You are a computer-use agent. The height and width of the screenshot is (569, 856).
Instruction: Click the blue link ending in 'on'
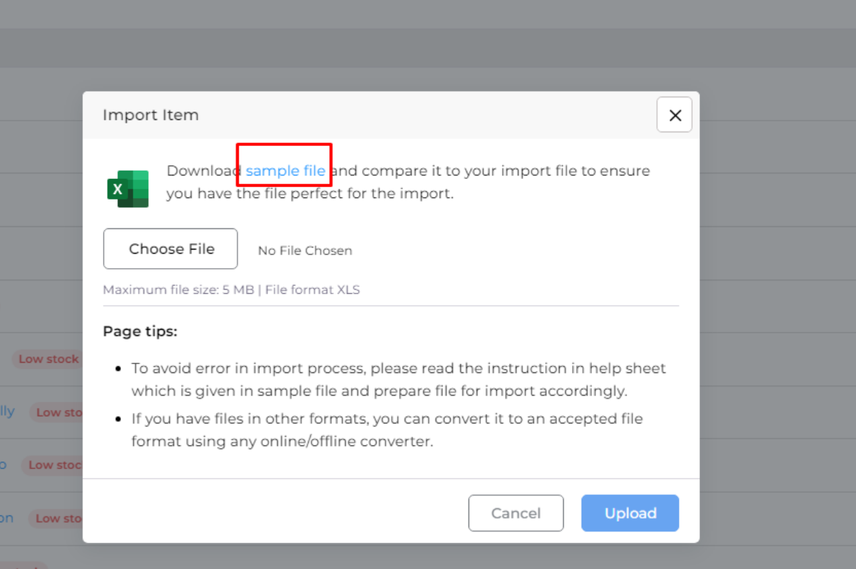click(6, 518)
